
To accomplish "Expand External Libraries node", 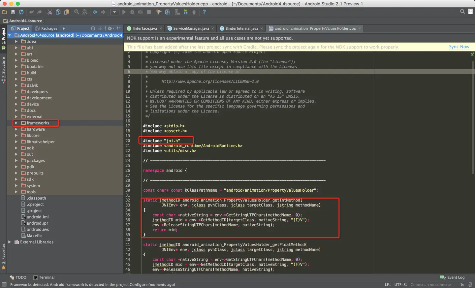I will coord(10,242).
